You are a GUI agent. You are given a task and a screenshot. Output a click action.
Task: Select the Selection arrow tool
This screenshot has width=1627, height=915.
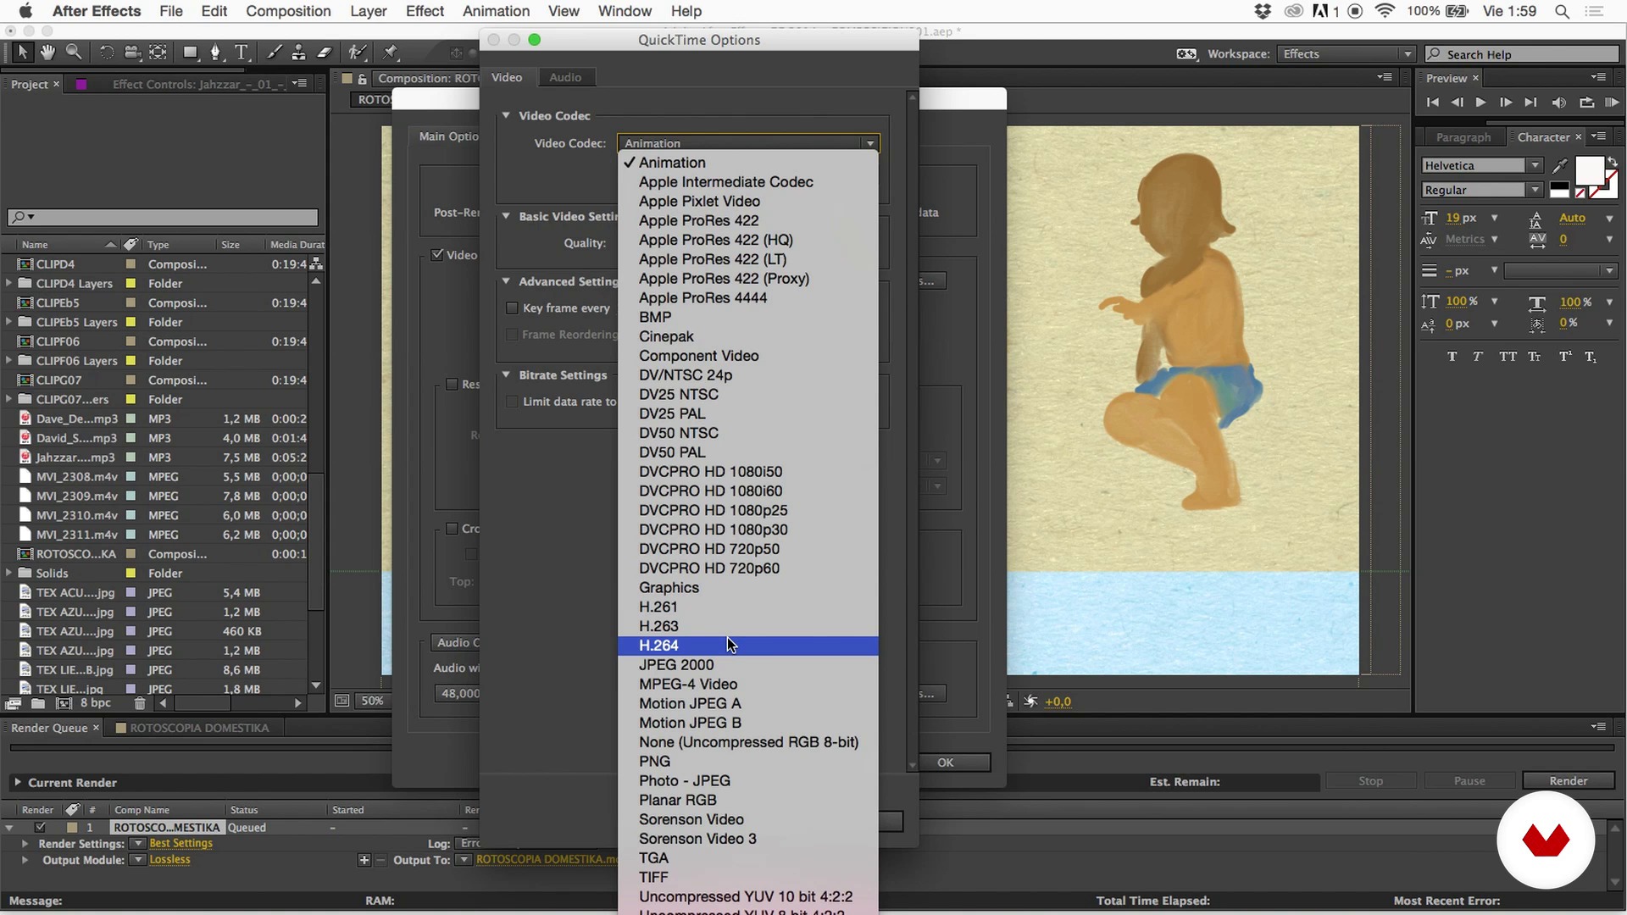[x=22, y=53]
